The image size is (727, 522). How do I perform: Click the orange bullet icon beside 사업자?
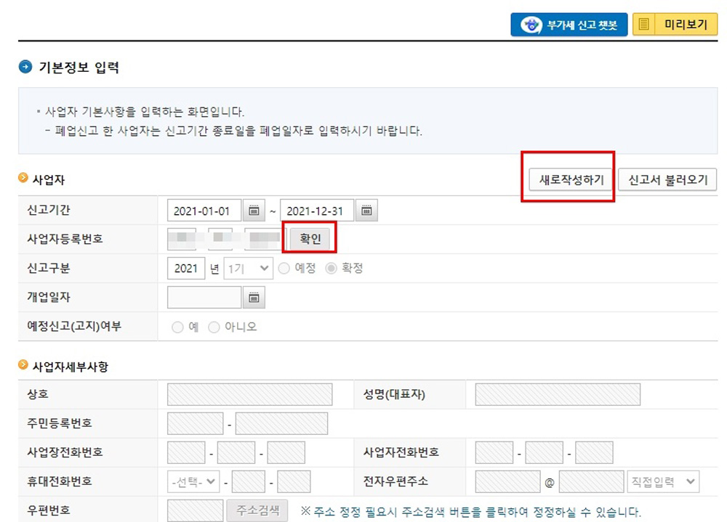pyautogui.click(x=23, y=178)
